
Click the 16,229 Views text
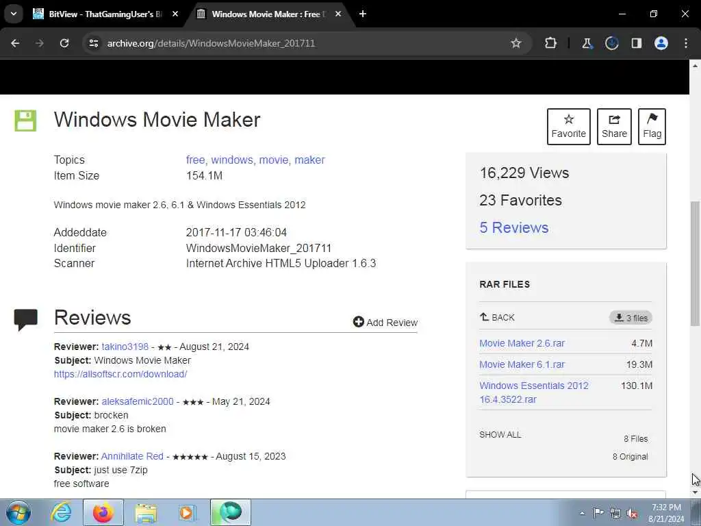click(x=524, y=173)
